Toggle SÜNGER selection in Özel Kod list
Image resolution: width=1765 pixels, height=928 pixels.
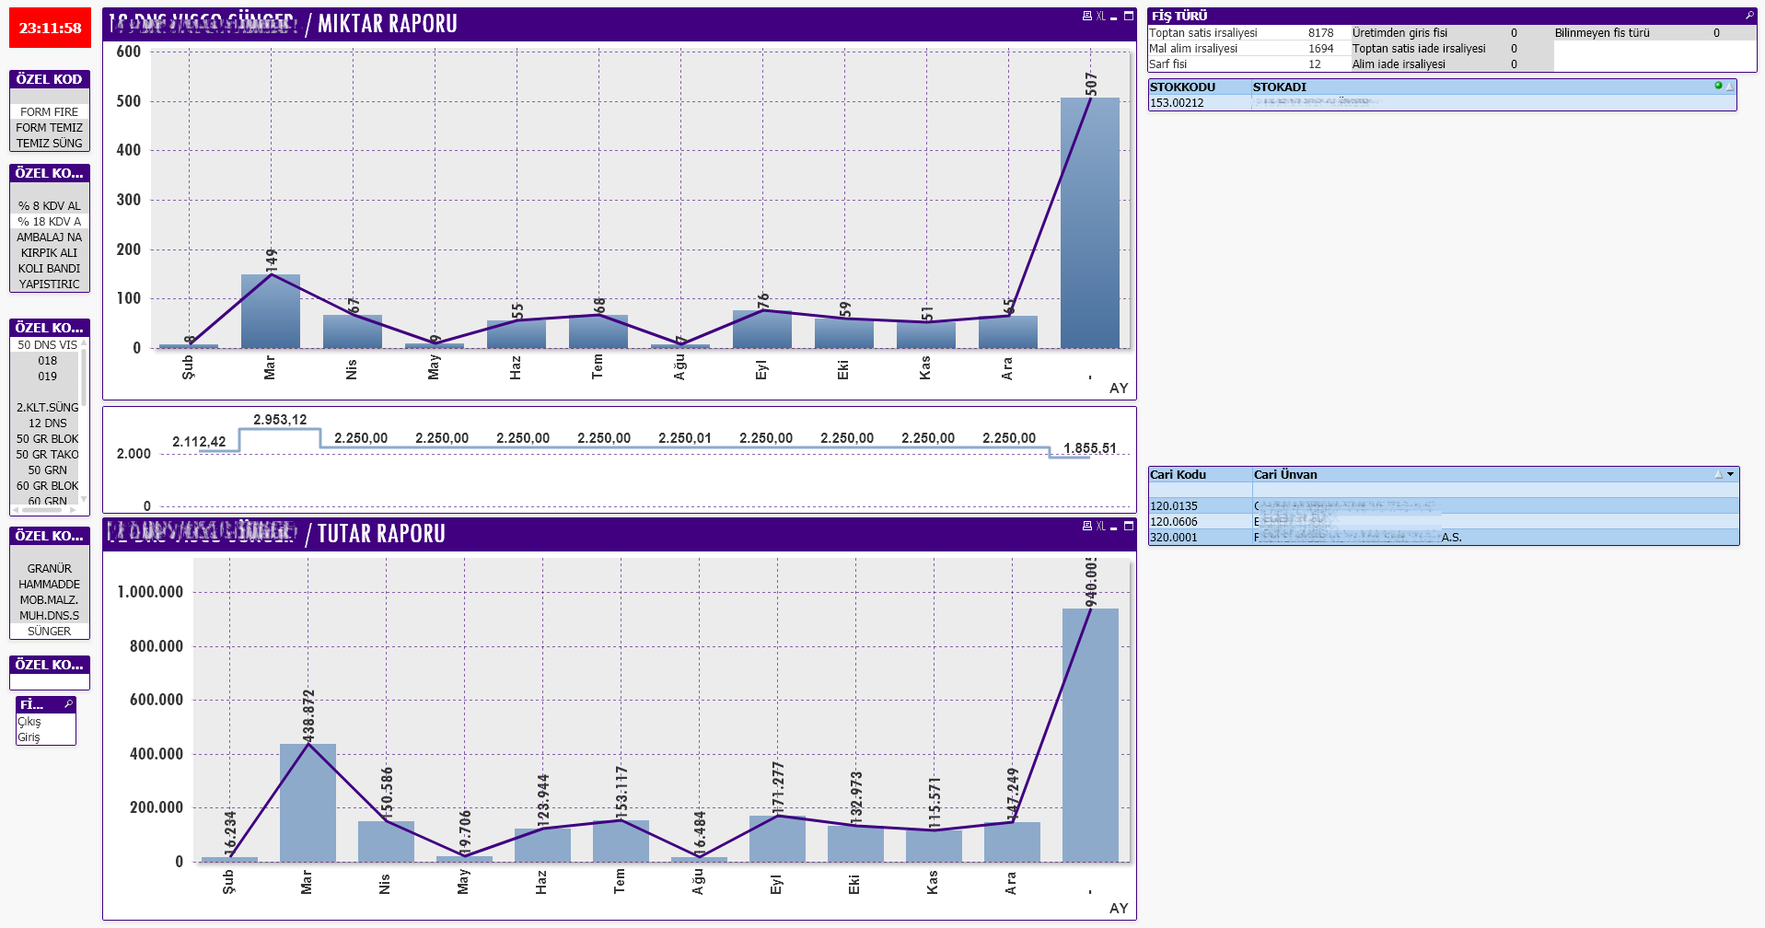tap(50, 632)
